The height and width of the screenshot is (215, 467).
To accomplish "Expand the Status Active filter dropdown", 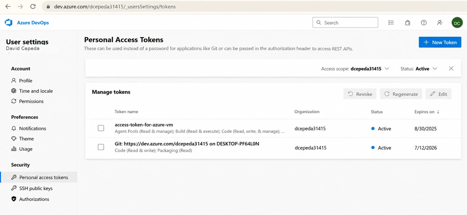I will [419, 69].
